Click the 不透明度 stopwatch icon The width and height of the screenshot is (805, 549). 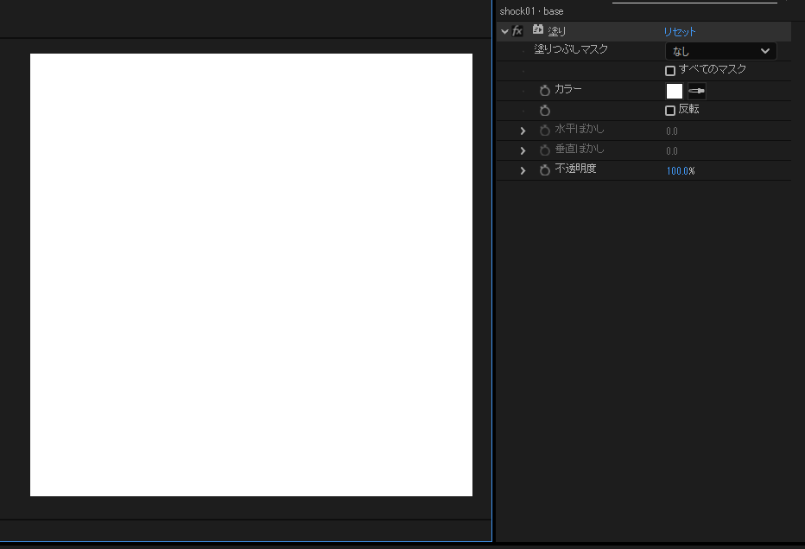[x=545, y=170]
